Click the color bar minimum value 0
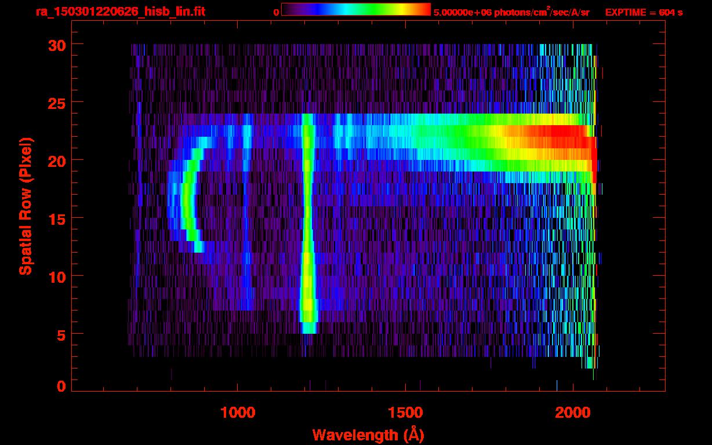This screenshot has height=445, width=712. point(277,13)
